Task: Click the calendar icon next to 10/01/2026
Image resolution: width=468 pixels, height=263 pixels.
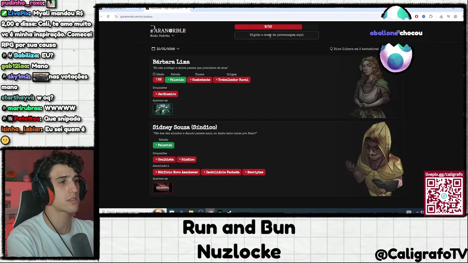Action: (x=153, y=49)
